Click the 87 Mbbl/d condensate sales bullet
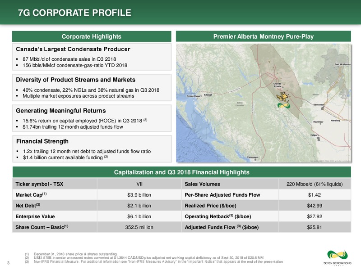Screen dimensions: 361x270 (69, 59)
